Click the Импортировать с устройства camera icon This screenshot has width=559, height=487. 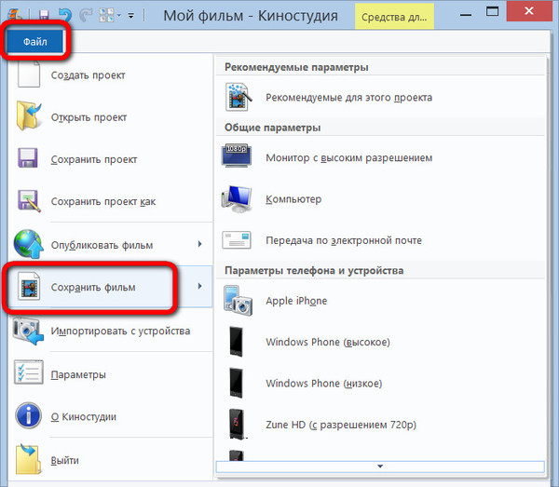(28, 331)
